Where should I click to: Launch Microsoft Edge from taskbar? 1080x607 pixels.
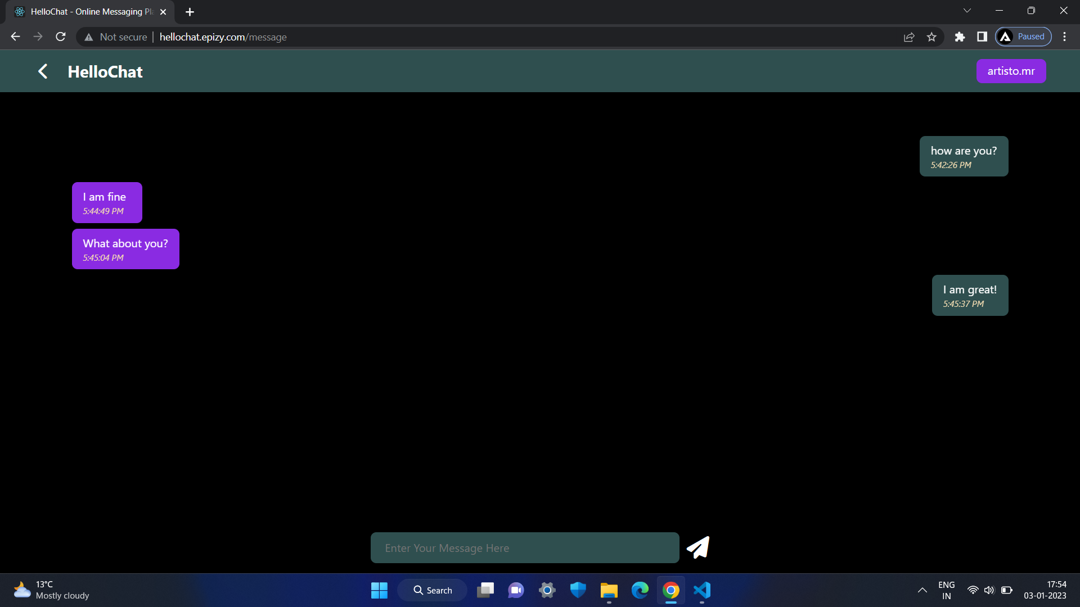tap(640, 590)
